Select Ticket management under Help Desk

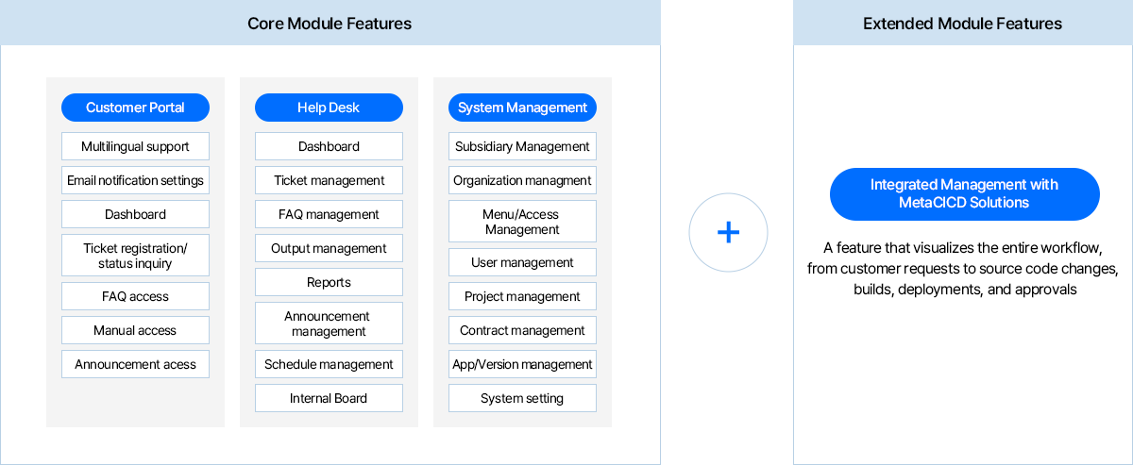click(x=329, y=180)
